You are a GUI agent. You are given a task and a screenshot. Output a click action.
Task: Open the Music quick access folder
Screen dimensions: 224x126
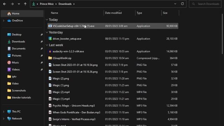(15, 63)
